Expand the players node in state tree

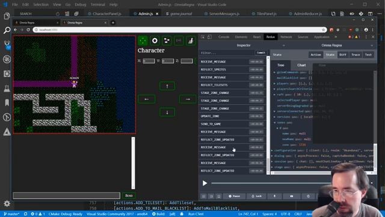pos(274,83)
